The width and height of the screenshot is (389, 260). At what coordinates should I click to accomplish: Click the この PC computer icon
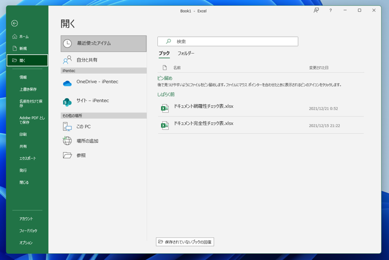tap(68, 127)
